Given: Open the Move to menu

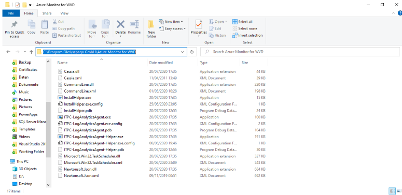Looking at the screenshot, I should pyautogui.click(x=92, y=28).
